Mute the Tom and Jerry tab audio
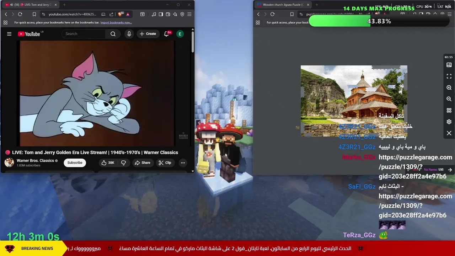Screen dimensions: 455x256 [x=11, y=5]
